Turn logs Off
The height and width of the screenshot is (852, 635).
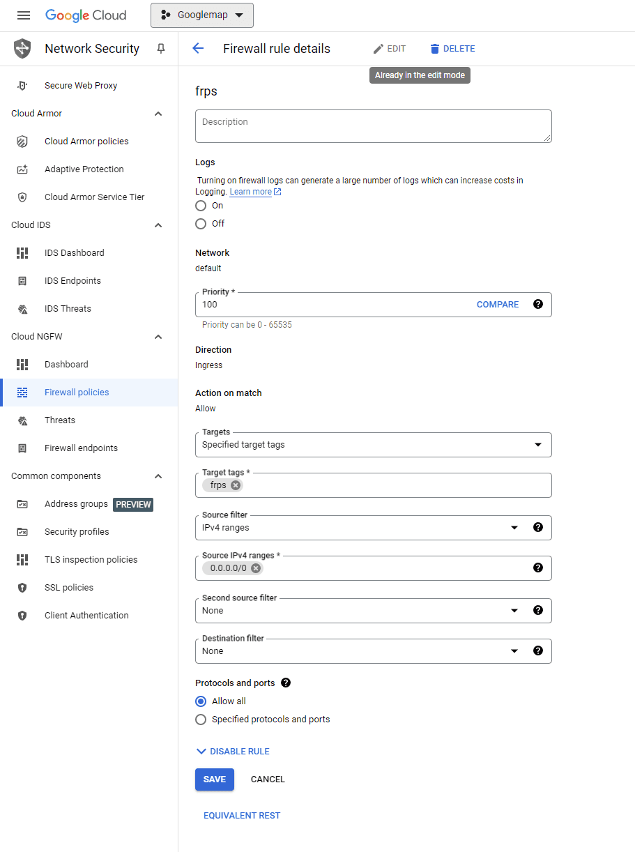[x=201, y=224]
